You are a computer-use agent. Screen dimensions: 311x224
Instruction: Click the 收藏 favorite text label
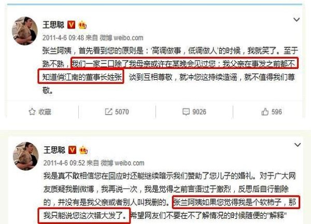pos(45,112)
